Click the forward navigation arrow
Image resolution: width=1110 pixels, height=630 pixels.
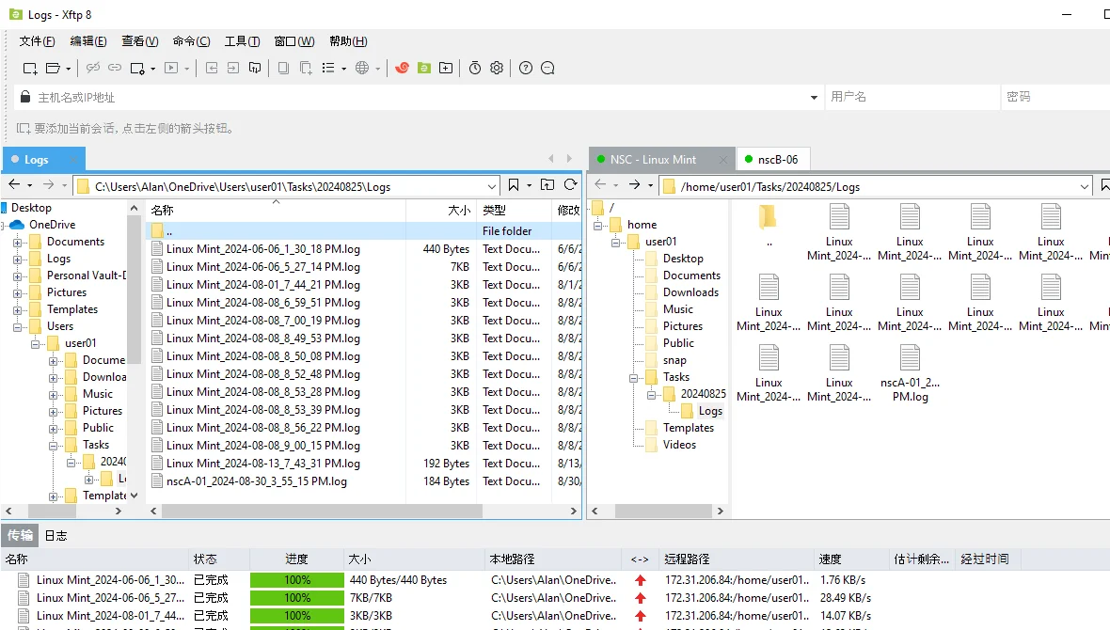pyautogui.click(x=47, y=185)
